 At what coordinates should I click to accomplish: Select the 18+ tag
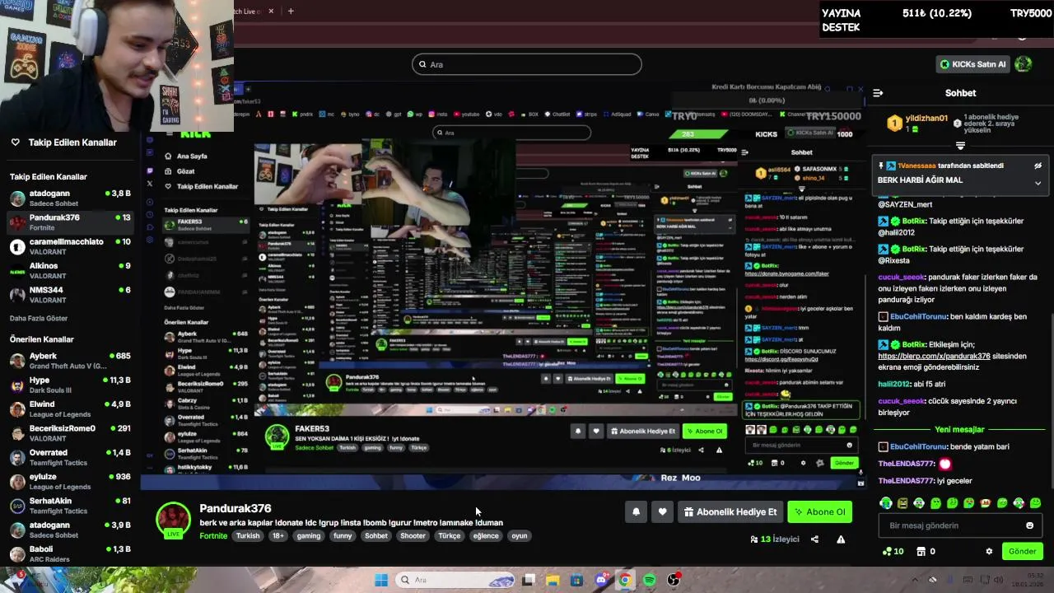pyautogui.click(x=278, y=535)
